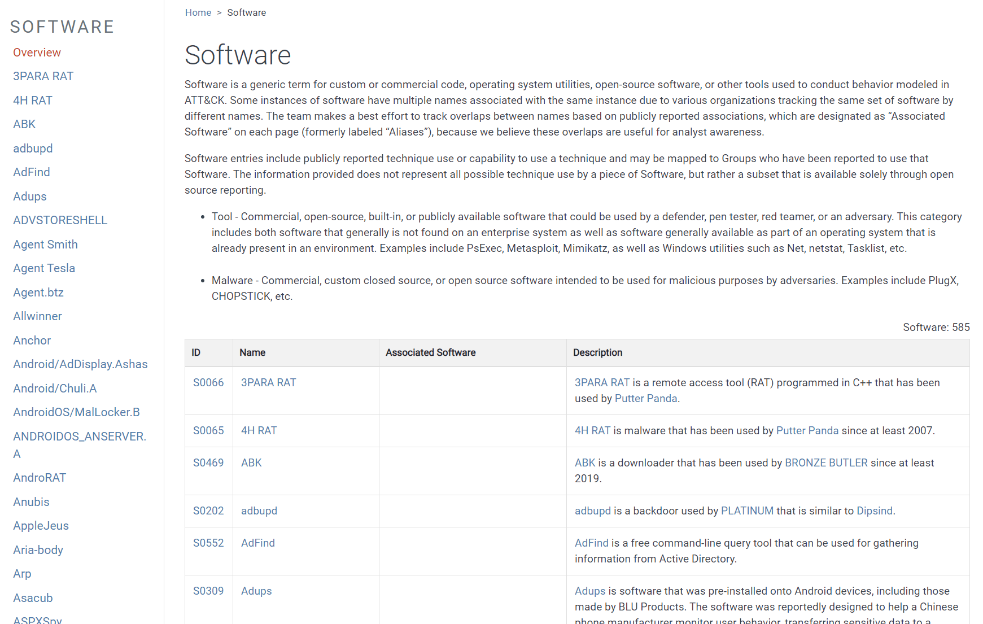Screen dimensions: 983x624
Task: Click the Home breadcrumb link
Action: pyautogui.click(x=198, y=12)
